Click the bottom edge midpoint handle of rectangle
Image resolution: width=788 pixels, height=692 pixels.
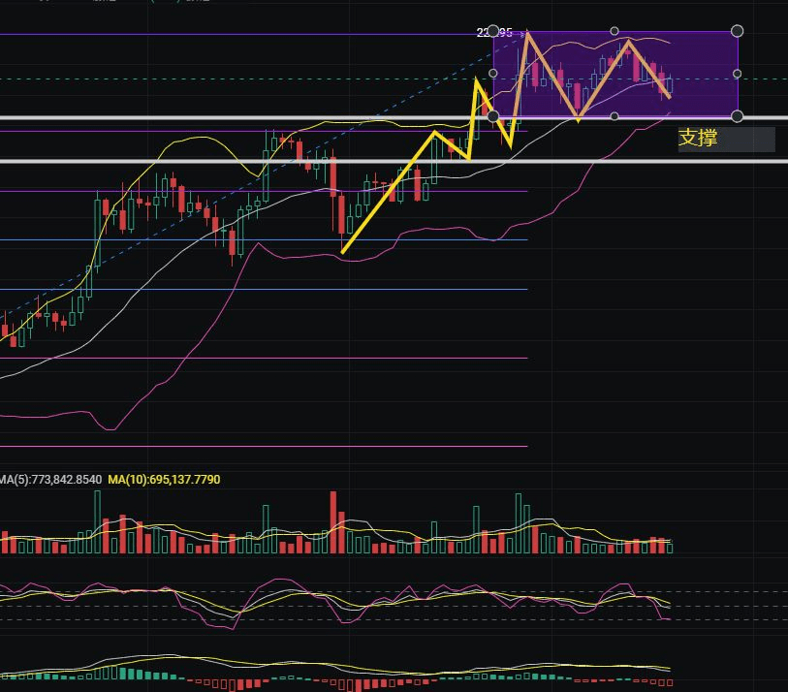point(615,116)
